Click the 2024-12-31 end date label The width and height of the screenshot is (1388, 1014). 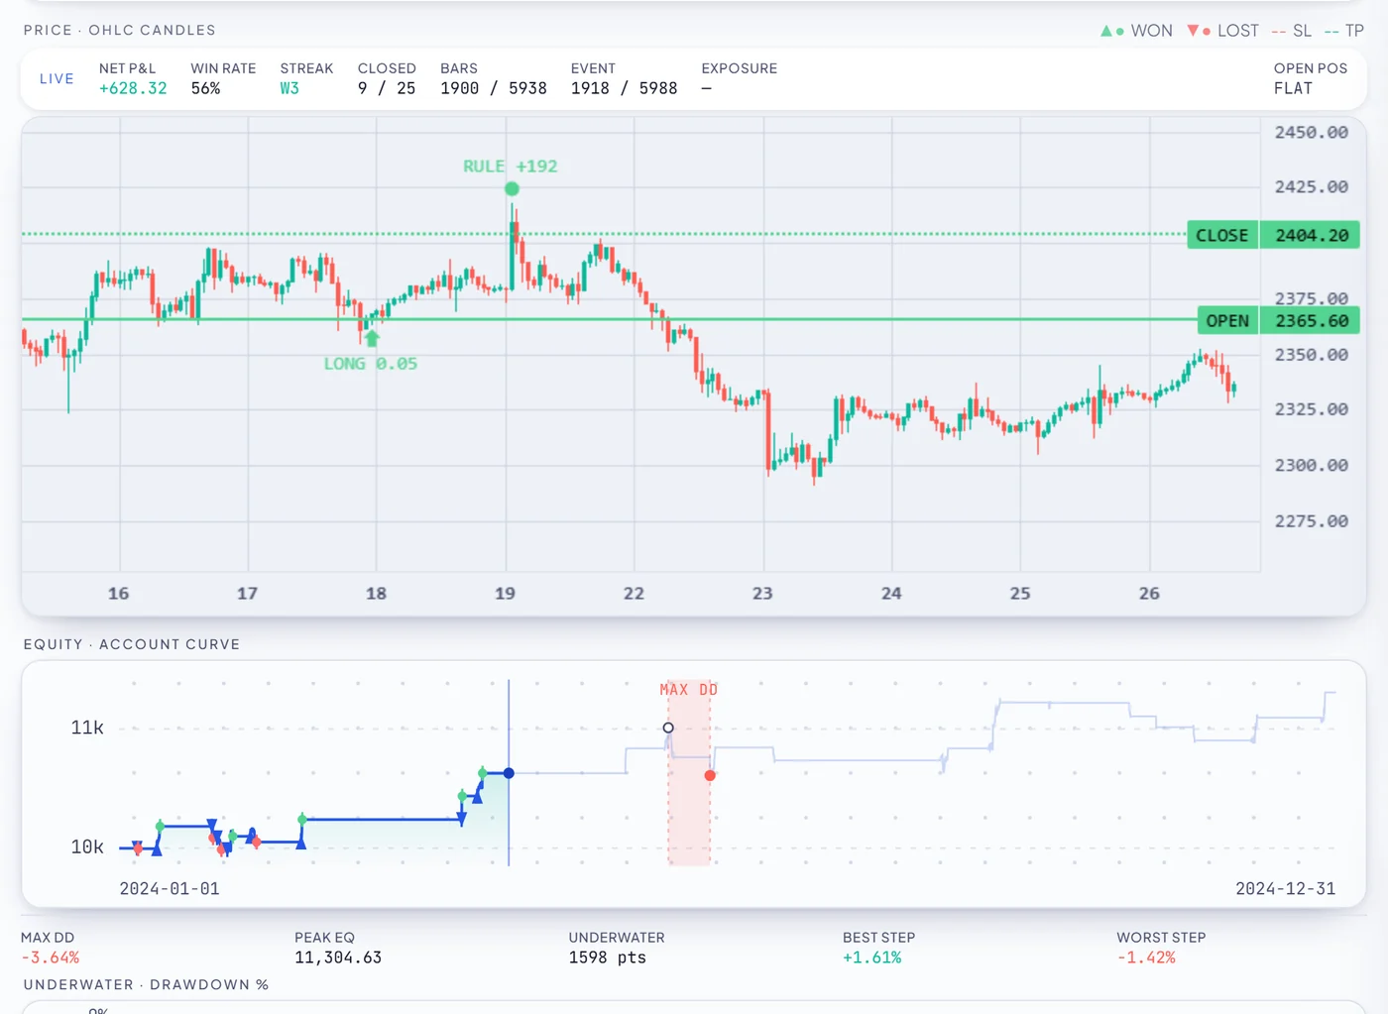(x=1285, y=888)
